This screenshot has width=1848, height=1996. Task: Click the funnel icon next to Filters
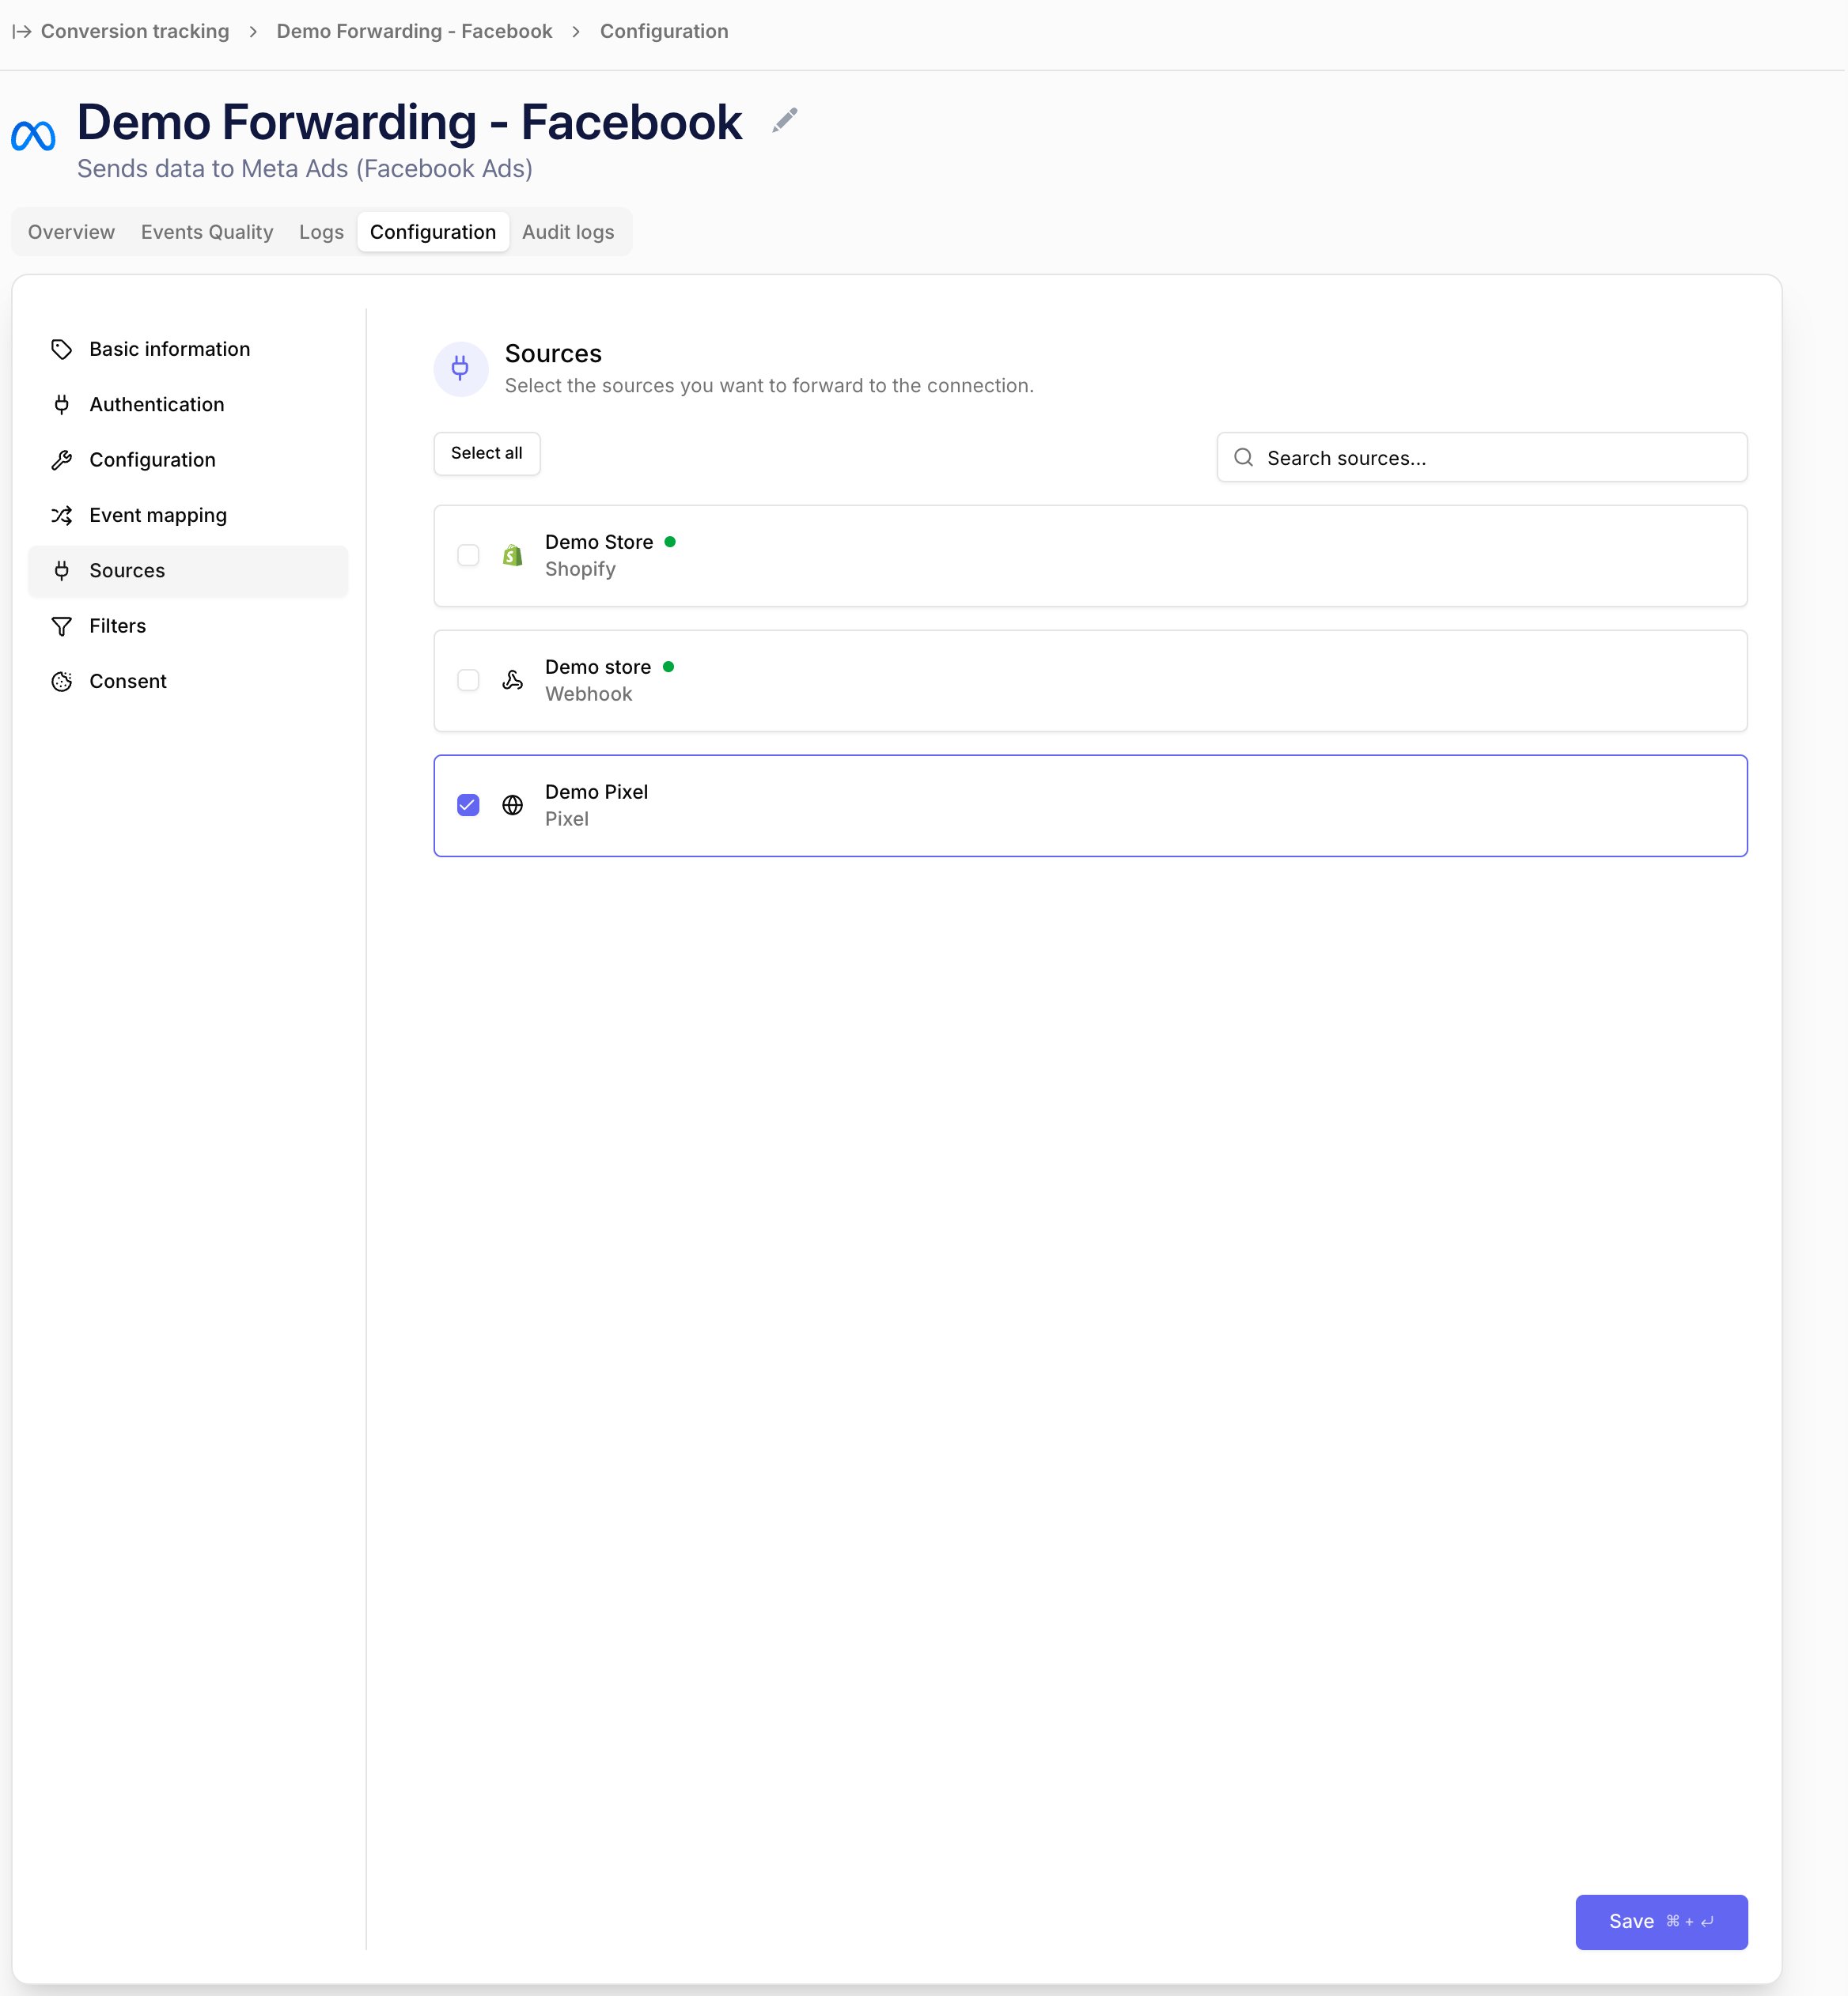click(x=62, y=626)
